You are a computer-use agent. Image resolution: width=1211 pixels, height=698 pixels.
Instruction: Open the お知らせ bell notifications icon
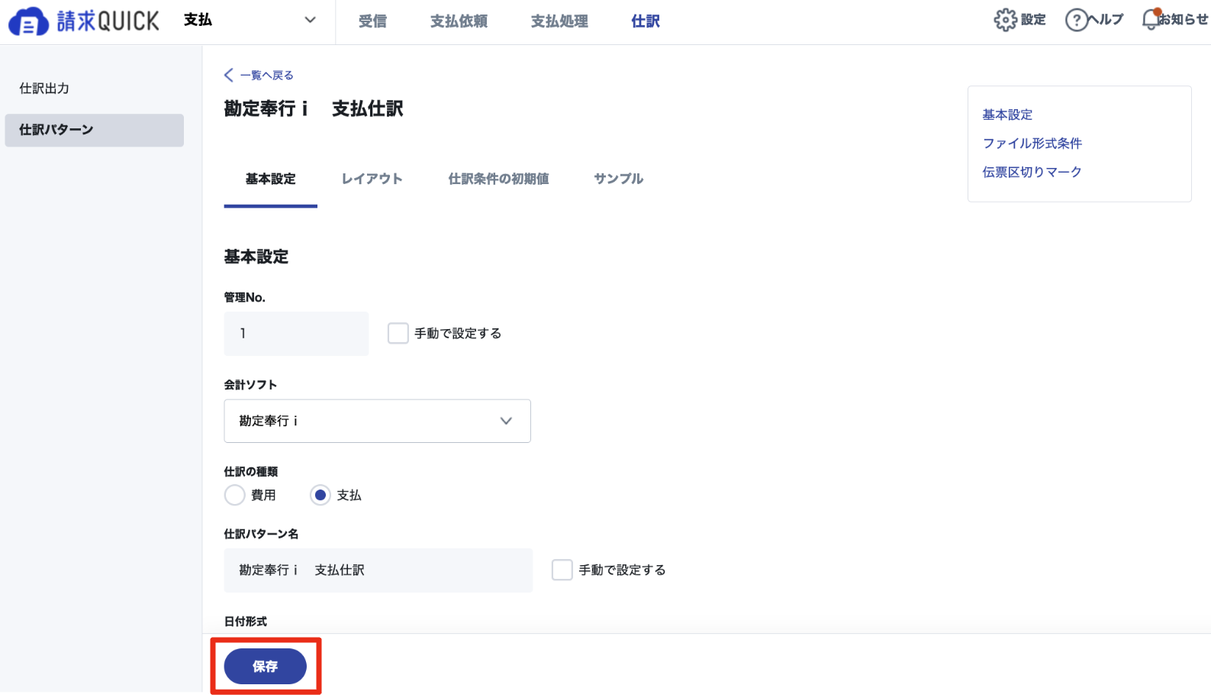1151,19
